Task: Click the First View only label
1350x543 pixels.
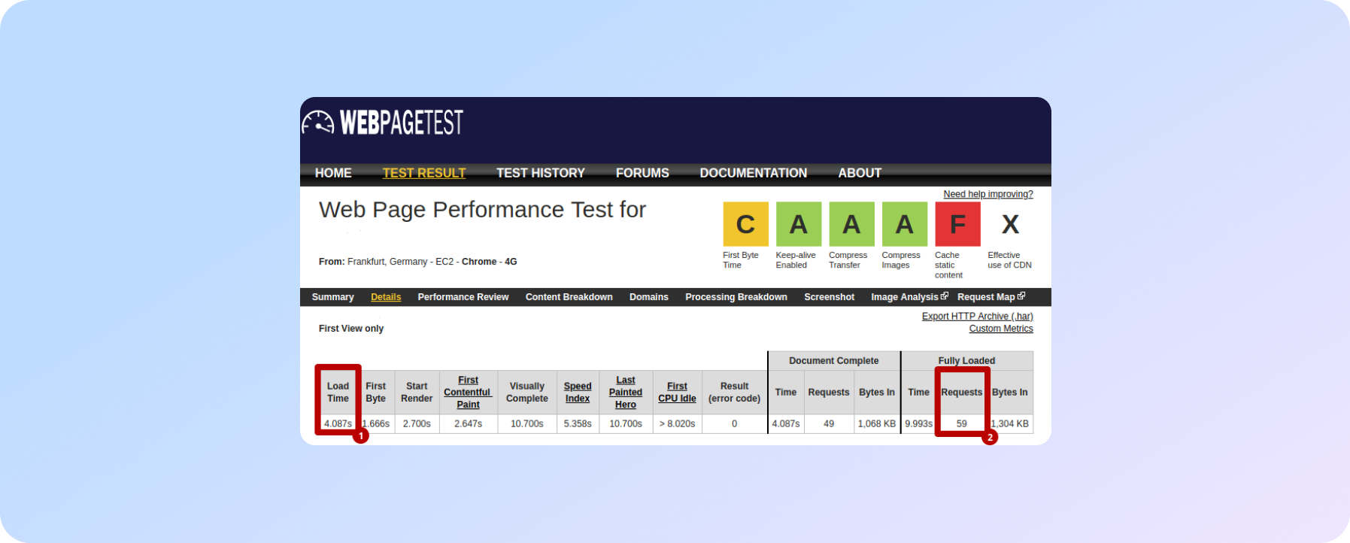Action: [351, 329]
